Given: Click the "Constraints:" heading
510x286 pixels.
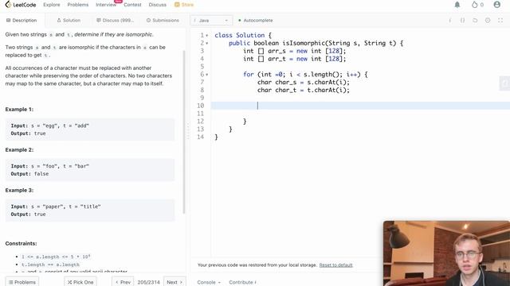Looking at the screenshot, I should 22,244.
